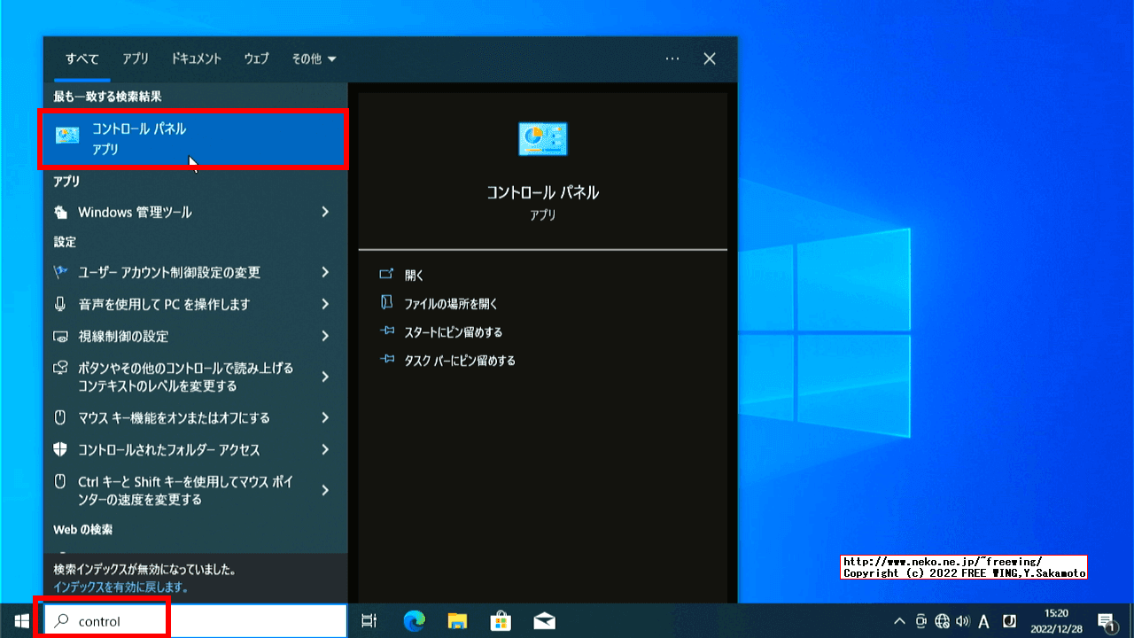1134x638 pixels.
Task: Expand 視線制御の設定 chevron
Action: click(324, 336)
